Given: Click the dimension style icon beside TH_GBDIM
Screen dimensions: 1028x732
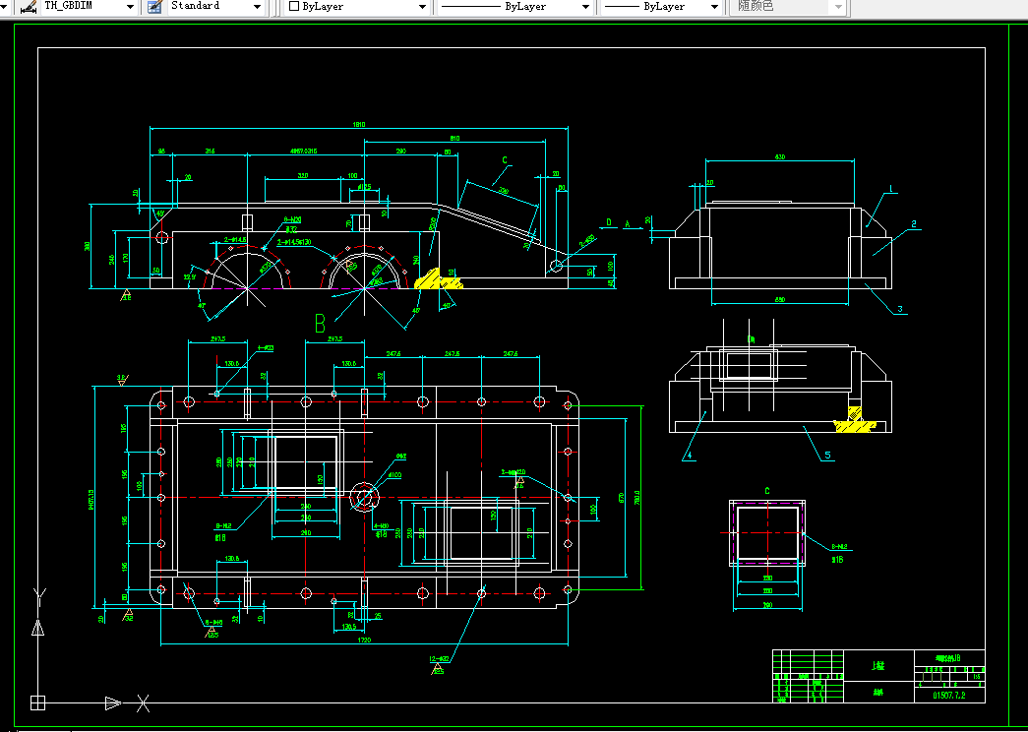Looking at the screenshot, I should tap(28, 7).
